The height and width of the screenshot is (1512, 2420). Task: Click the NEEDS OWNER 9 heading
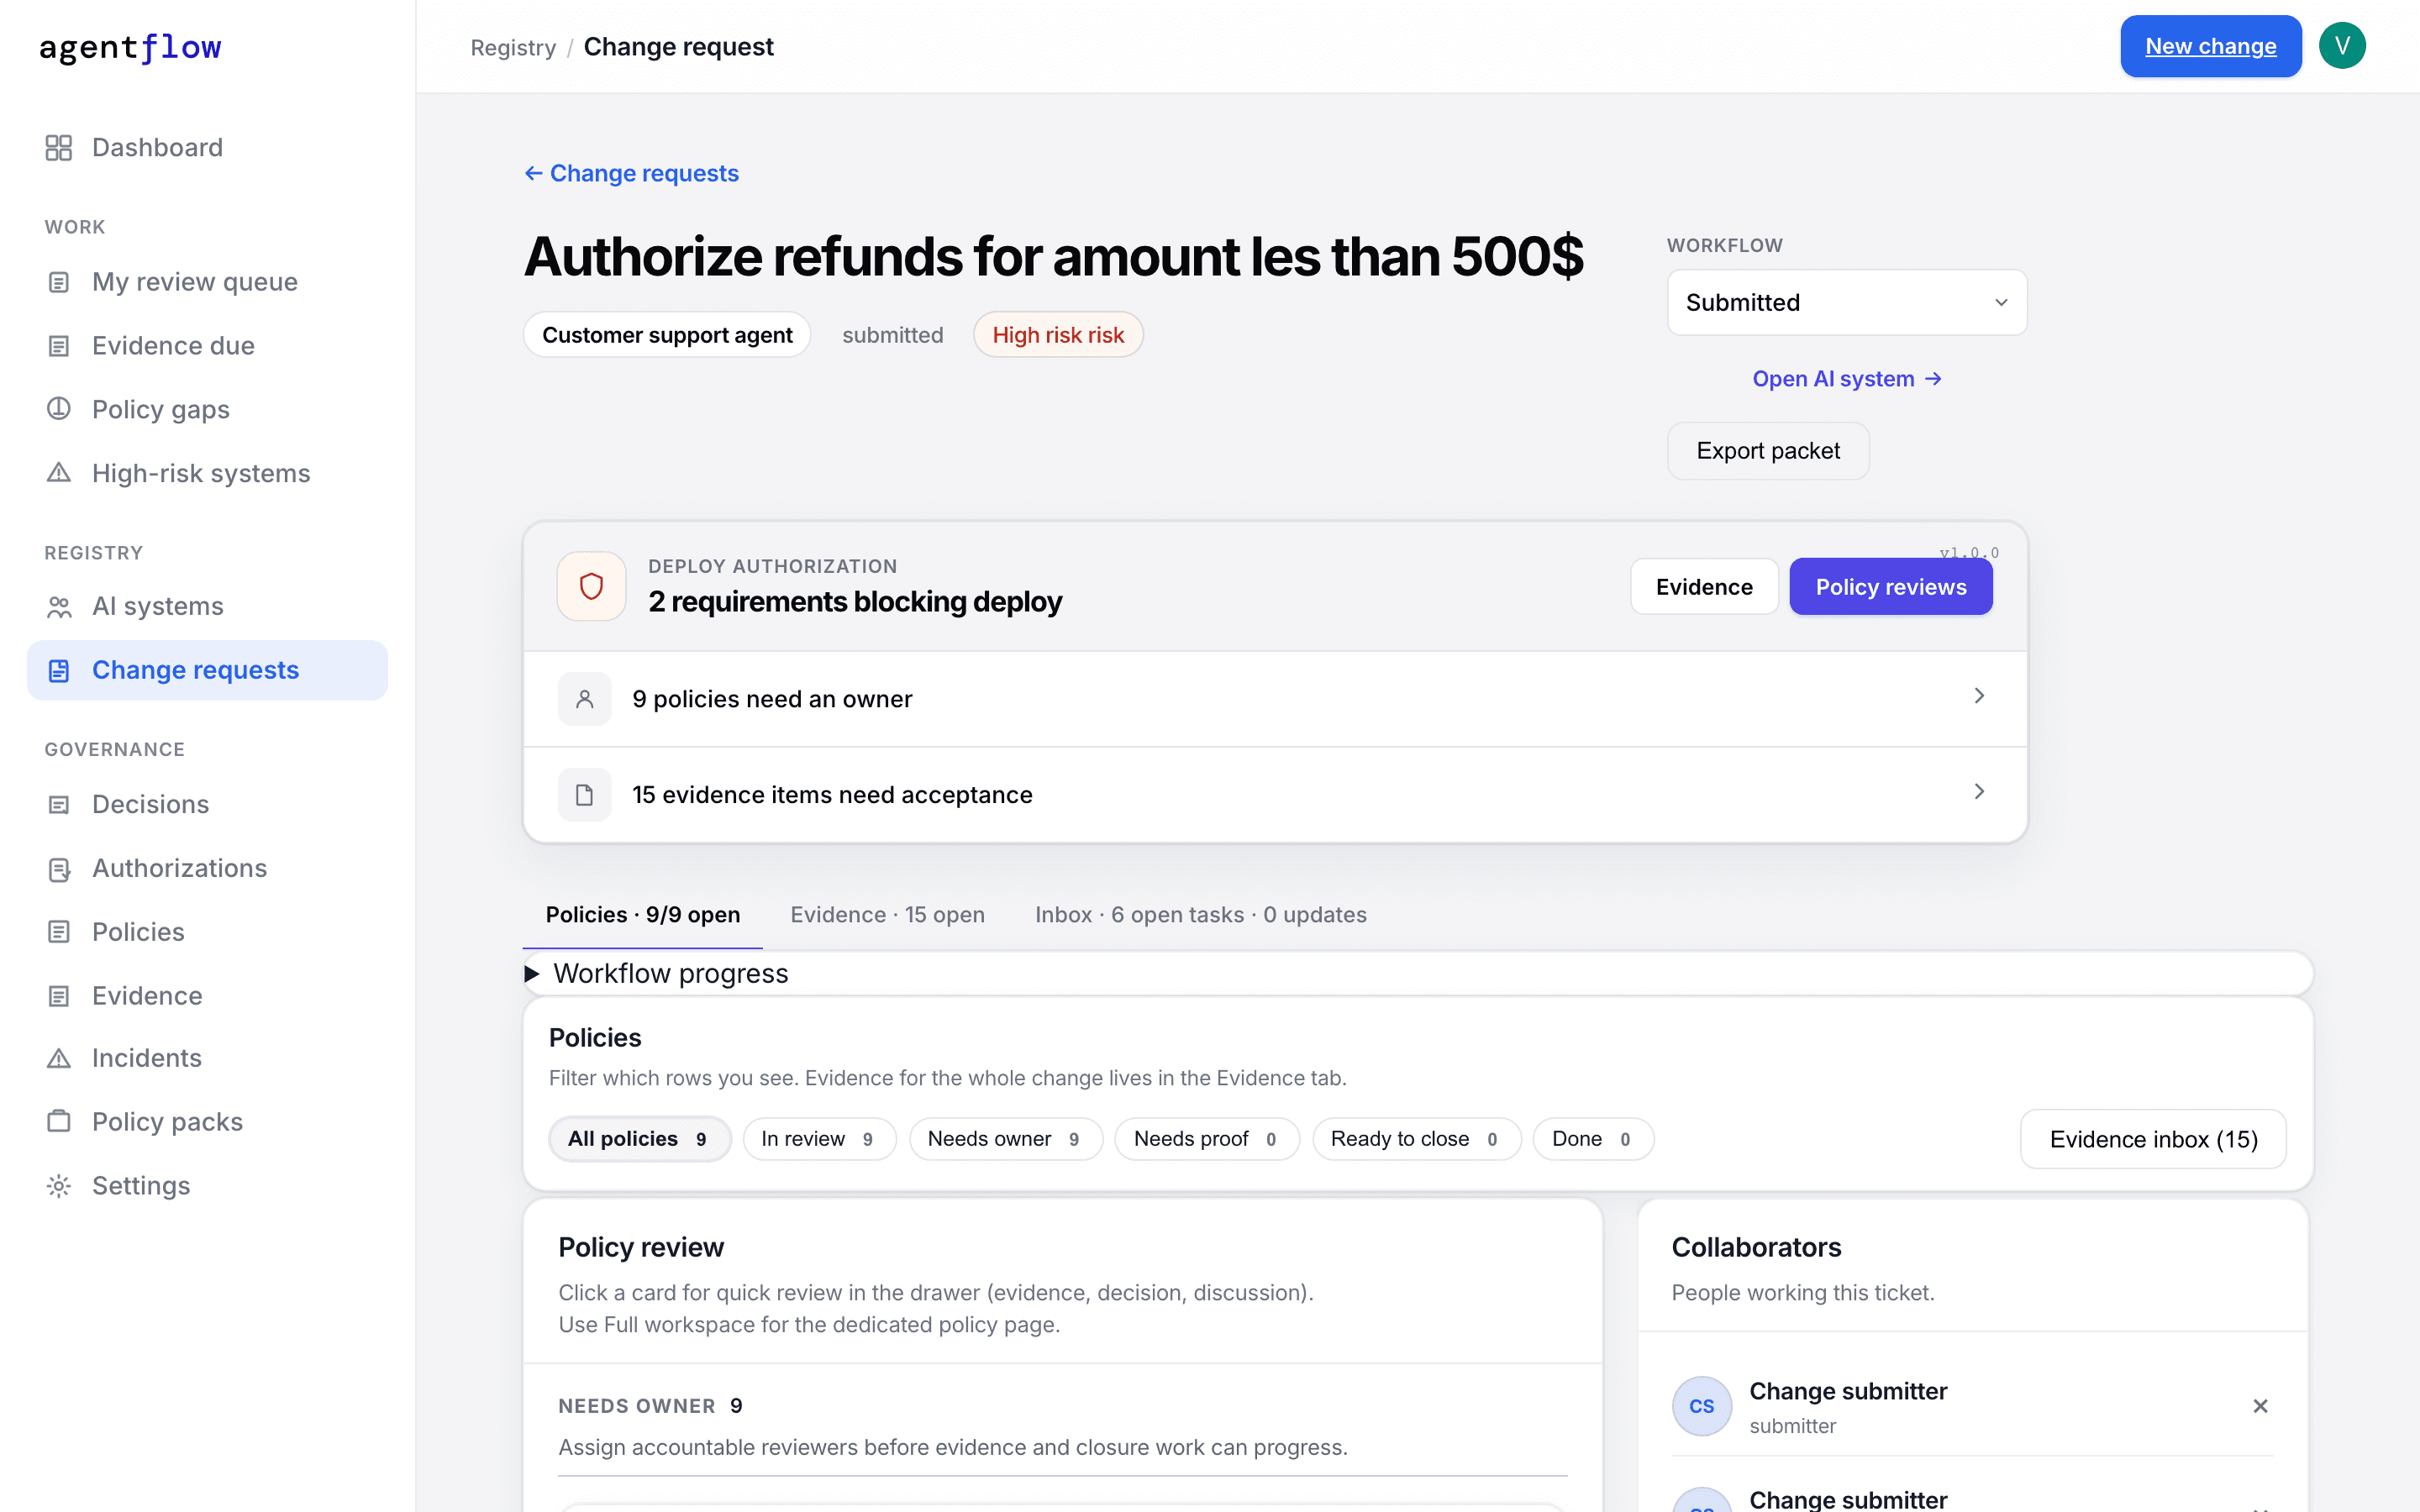coord(650,1406)
